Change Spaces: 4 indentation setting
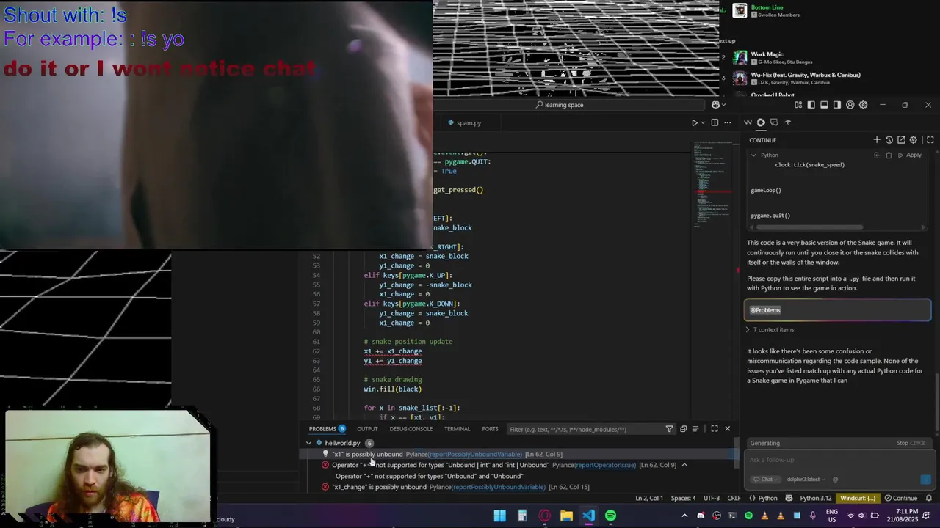The width and height of the screenshot is (940, 528). [x=683, y=499]
